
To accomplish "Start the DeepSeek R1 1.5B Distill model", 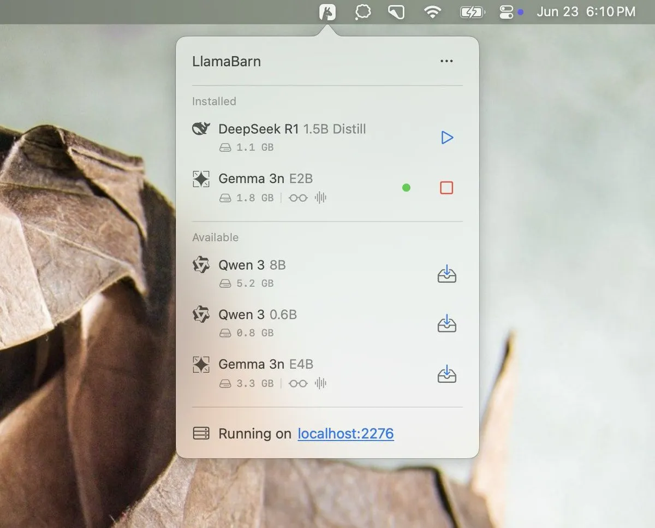I will pos(447,137).
